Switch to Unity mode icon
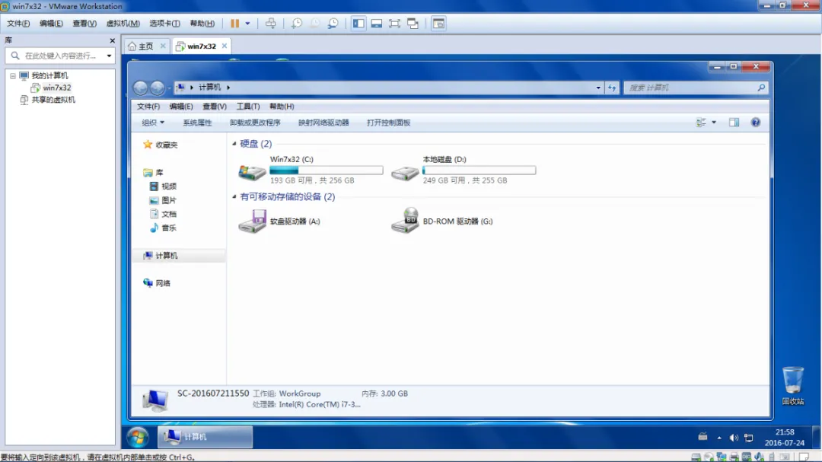822x462 pixels. tap(413, 23)
